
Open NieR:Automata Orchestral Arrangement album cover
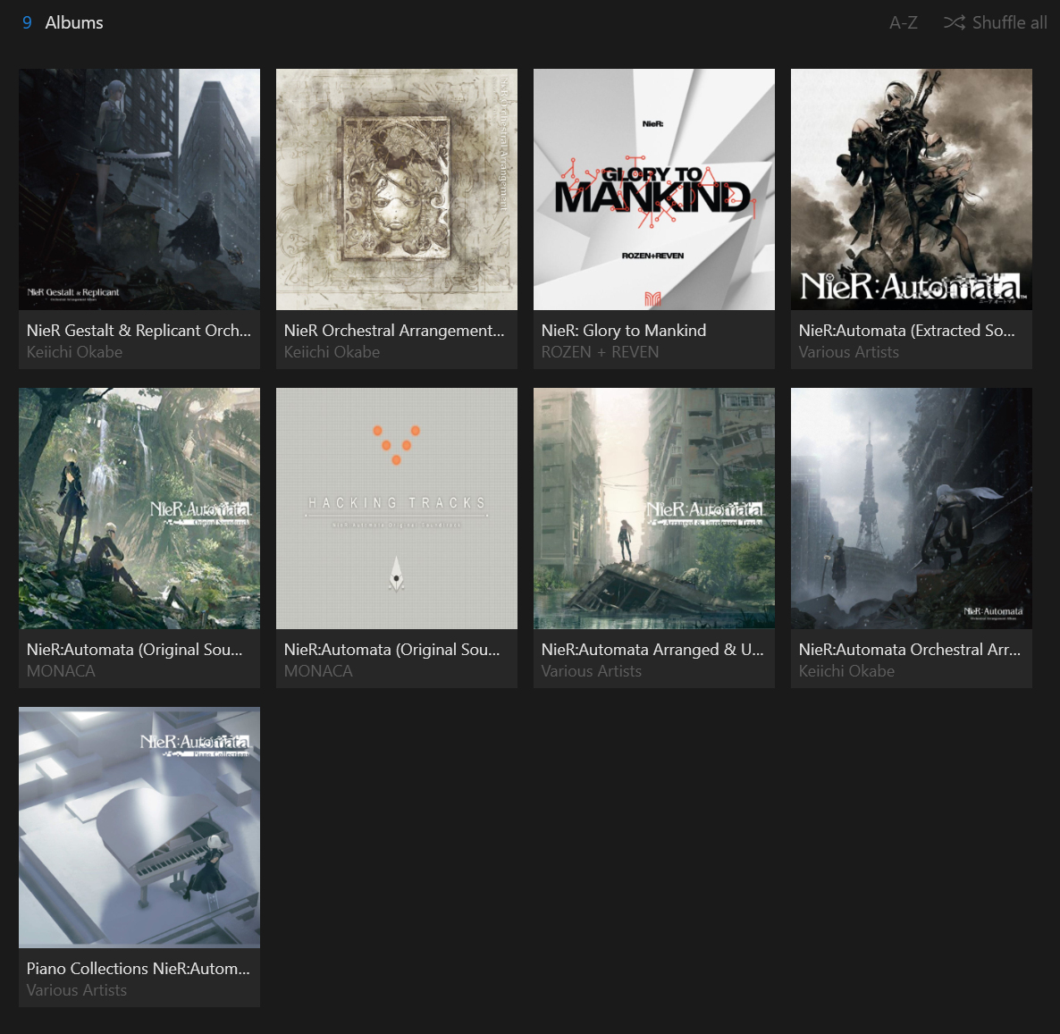click(912, 509)
